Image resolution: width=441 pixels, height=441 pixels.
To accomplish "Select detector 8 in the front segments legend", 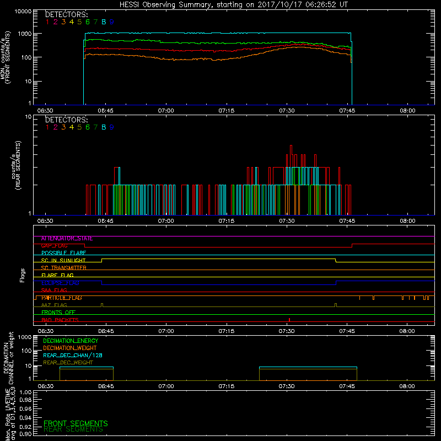I will click(x=104, y=22).
